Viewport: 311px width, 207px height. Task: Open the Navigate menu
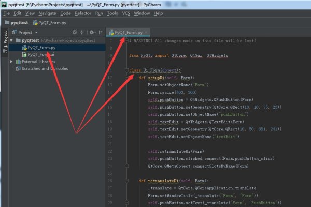pos(47,13)
